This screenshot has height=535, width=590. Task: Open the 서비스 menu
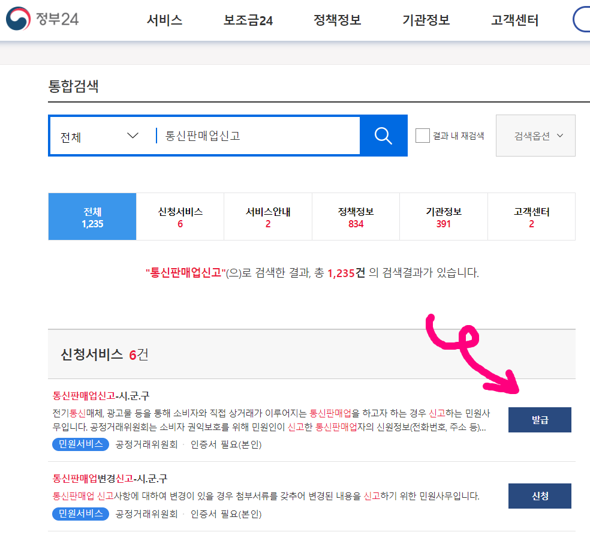coord(164,20)
